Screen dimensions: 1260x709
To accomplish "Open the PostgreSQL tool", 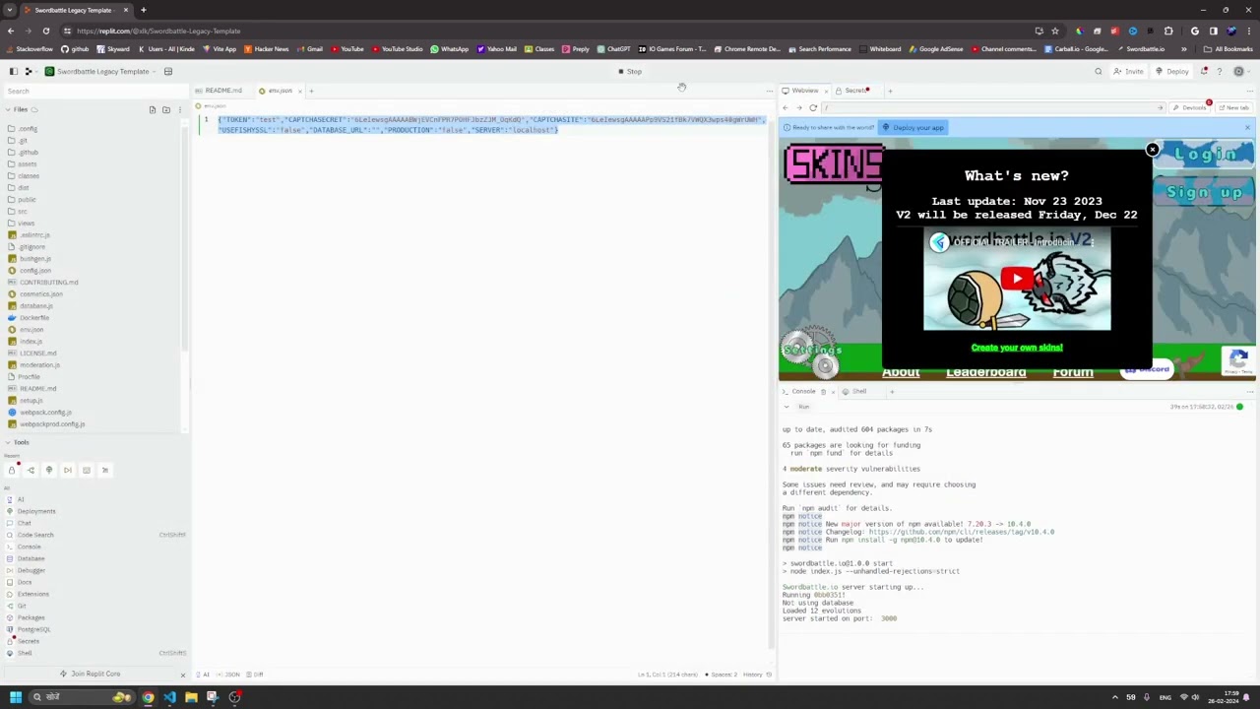I will pyautogui.click(x=29, y=629).
